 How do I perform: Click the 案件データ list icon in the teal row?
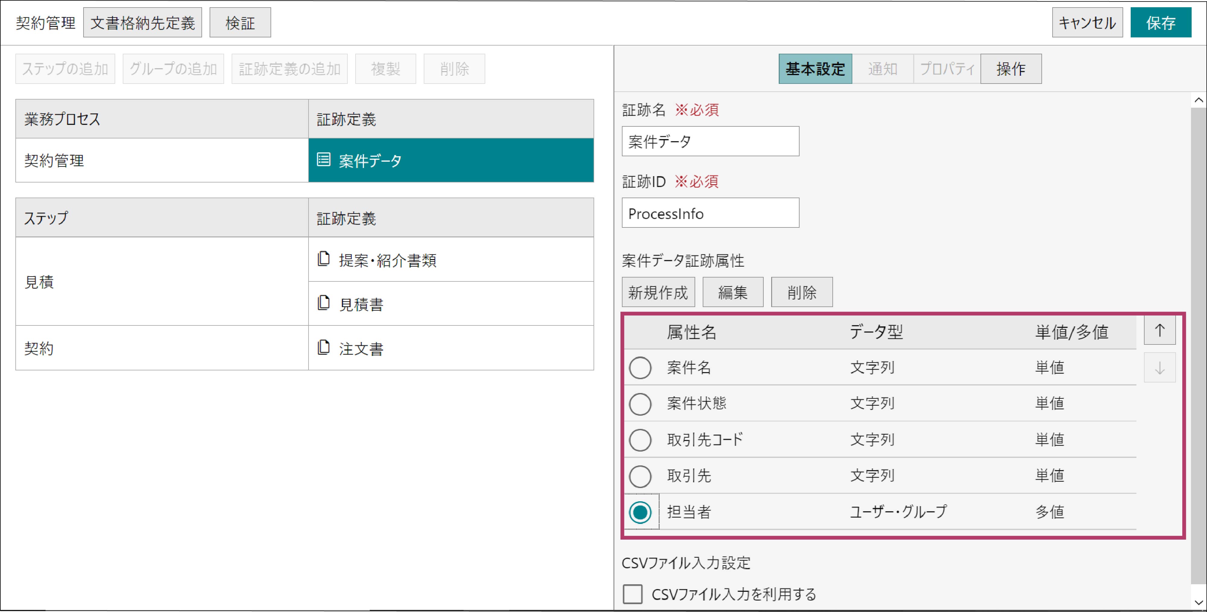coord(323,160)
